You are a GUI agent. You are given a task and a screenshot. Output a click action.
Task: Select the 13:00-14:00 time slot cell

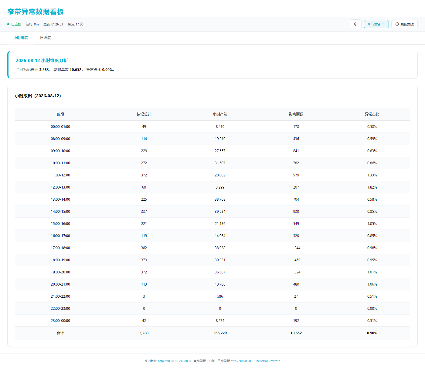(x=60, y=199)
